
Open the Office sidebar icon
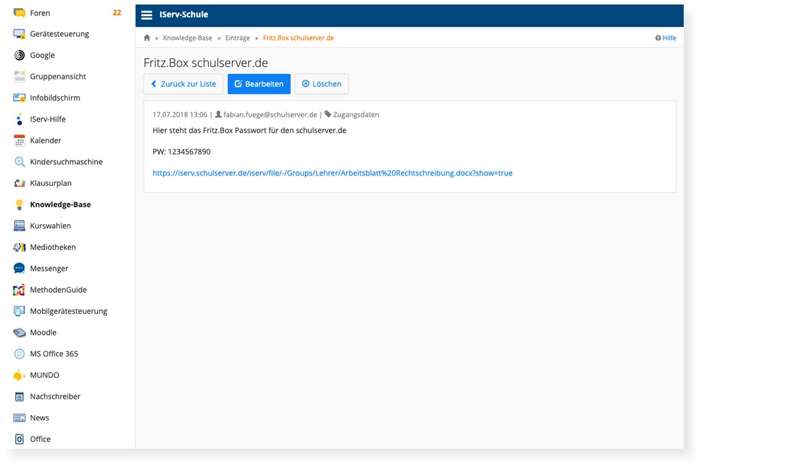tap(19, 439)
